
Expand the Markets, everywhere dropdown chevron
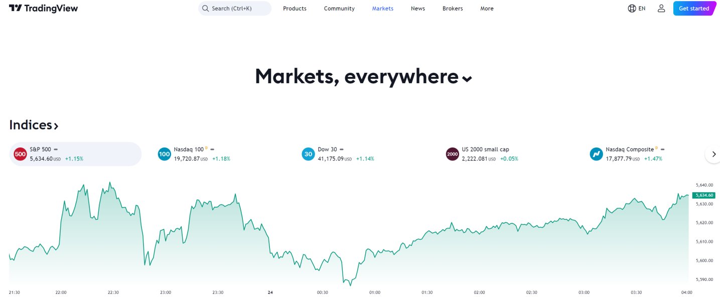click(x=467, y=78)
